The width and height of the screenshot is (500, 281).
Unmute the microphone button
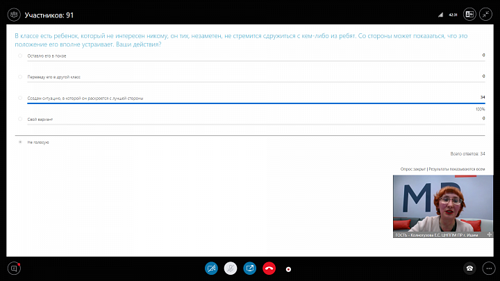click(231, 268)
